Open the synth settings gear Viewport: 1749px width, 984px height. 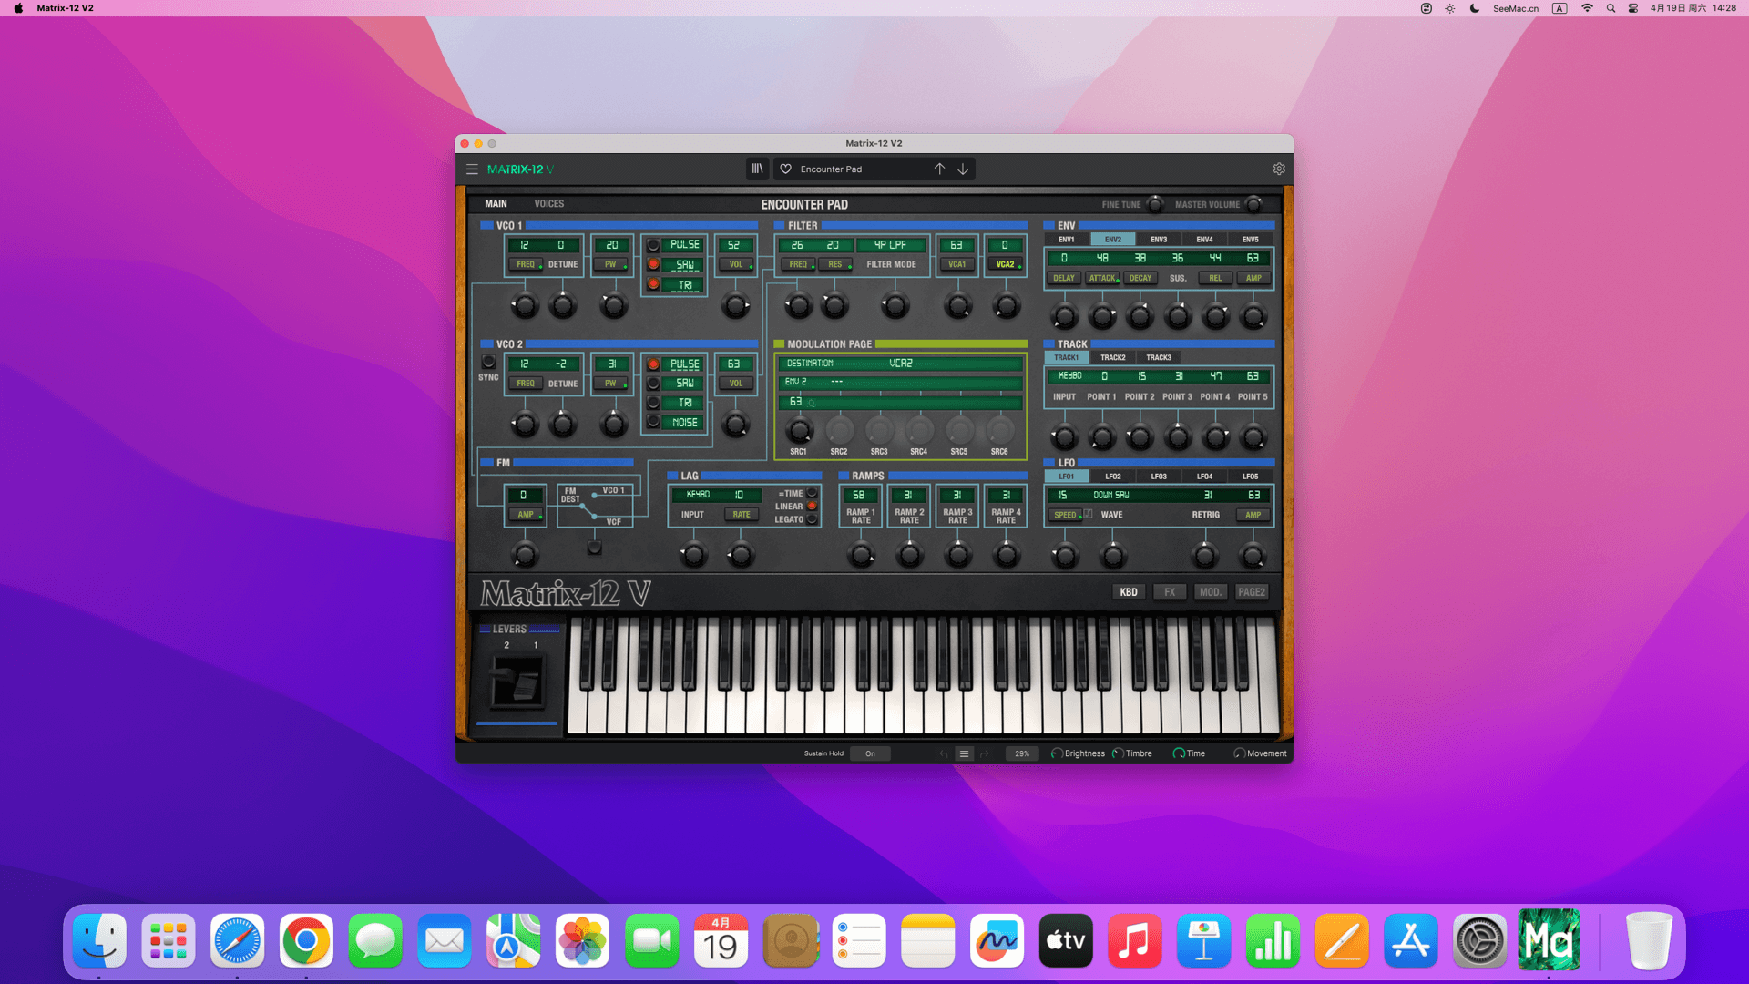(x=1279, y=169)
